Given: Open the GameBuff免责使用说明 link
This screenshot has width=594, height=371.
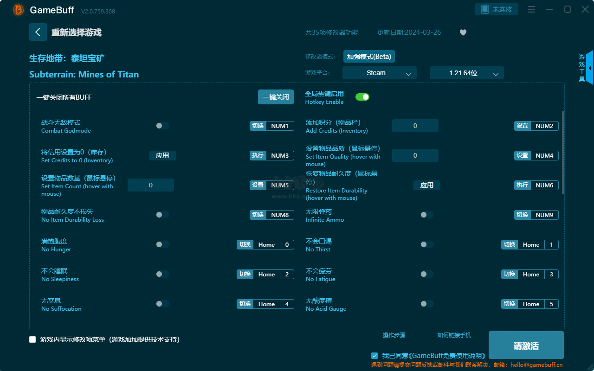Looking at the screenshot, I should pos(448,356).
